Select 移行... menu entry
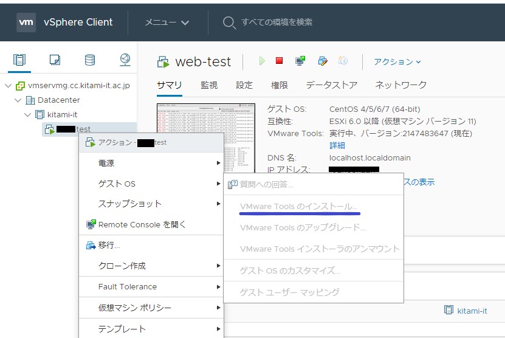Image resolution: width=505 pixels, height=338 pixels. pos(151,246)
